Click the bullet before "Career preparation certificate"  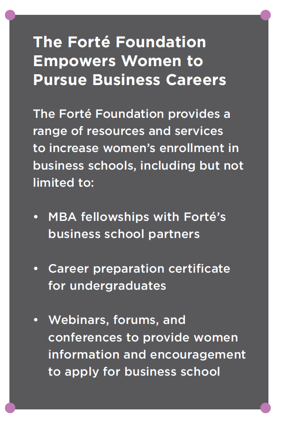pos(36,269)
